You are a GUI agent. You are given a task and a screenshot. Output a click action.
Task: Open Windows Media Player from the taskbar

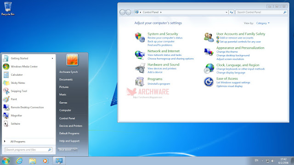pyautogui.click(x=45, y=161)
